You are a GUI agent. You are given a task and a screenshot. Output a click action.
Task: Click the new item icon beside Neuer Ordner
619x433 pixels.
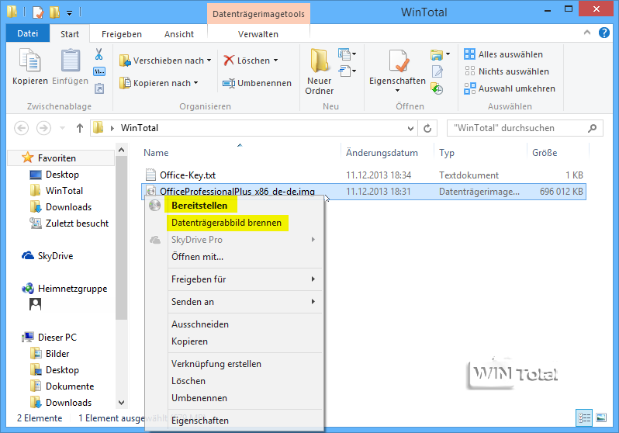344,54
